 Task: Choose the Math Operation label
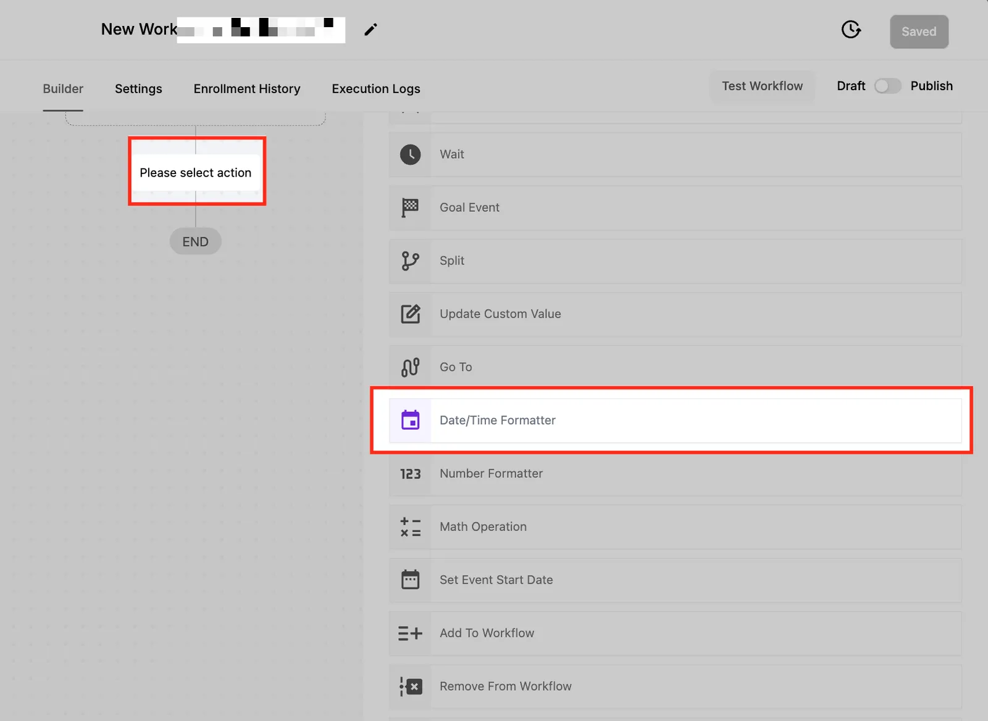coord(483,527)
